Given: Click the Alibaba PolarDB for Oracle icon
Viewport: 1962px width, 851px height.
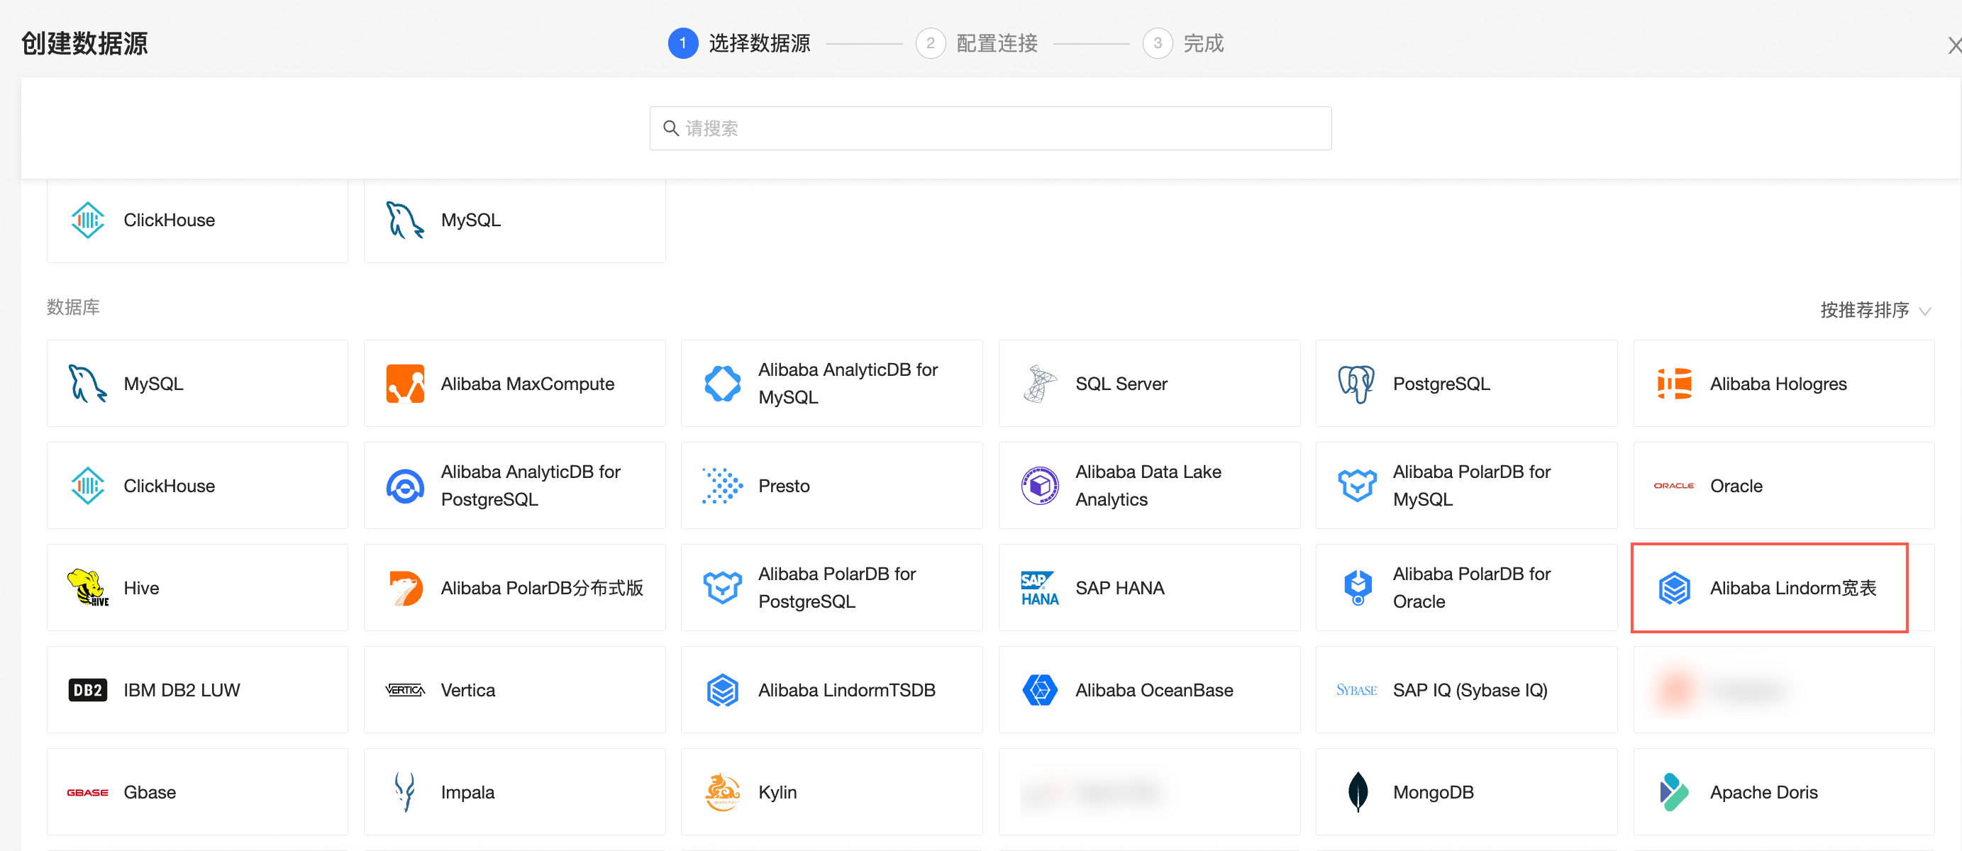Looking at the screenshot, I should pos(1357,588).
